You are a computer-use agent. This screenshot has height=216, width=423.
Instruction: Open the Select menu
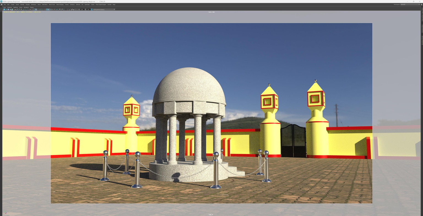click(17, 4)
